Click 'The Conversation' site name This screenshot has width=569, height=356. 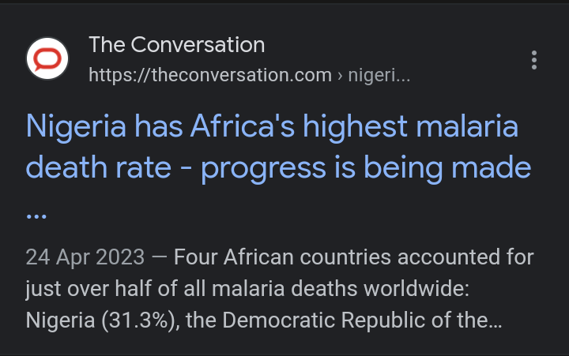click(177, 44)
